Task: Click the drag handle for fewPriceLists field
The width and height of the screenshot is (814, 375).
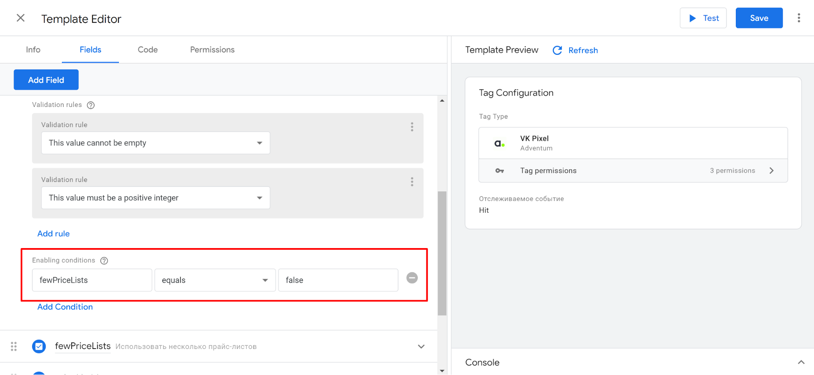Action: 14,346
